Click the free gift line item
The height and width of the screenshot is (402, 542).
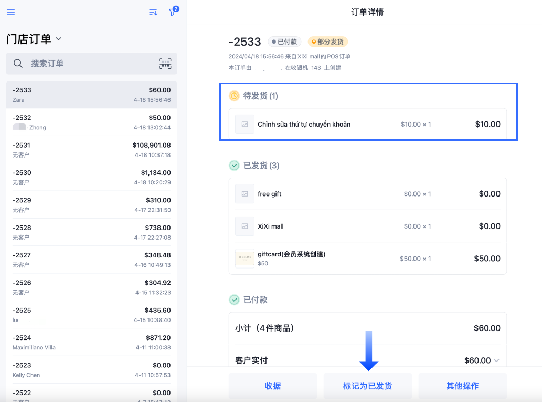[368, 194]
